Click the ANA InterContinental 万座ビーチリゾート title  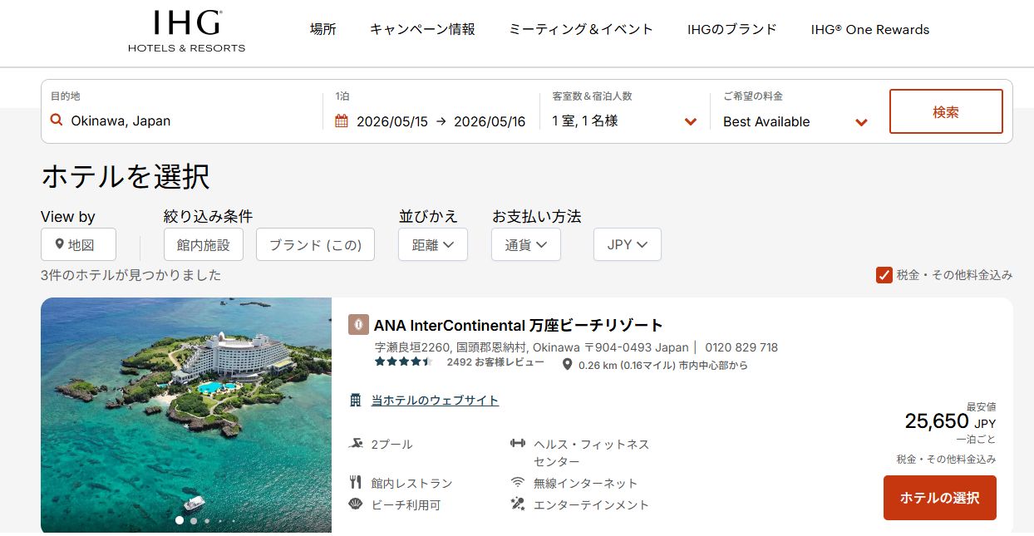[x=519, y=325]
